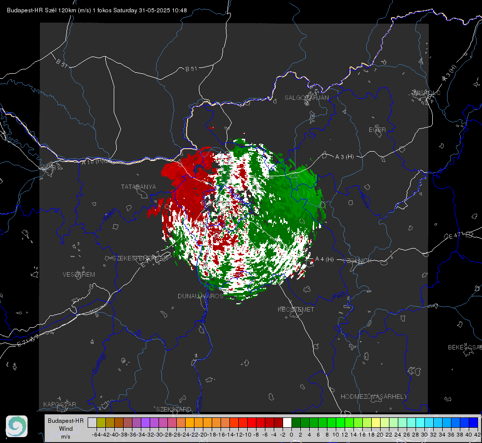The image size is (482, 443).
Task: Click the SZEKSZÁRD city label
Action: 174,409
